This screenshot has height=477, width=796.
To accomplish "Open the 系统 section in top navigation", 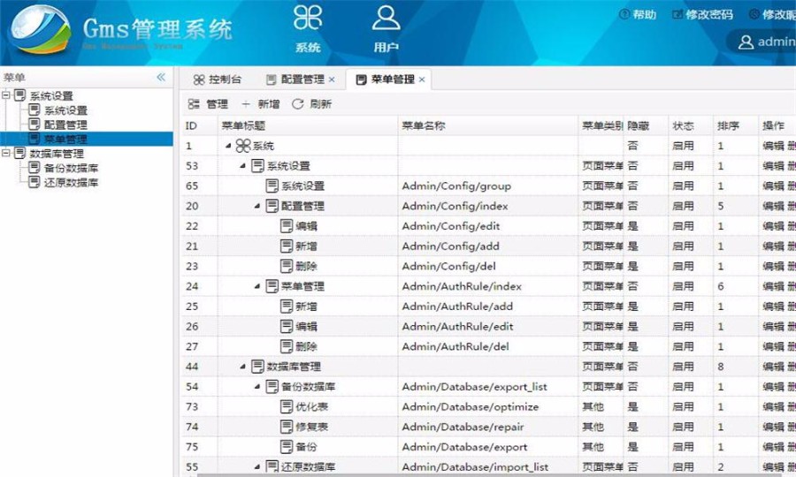I will coord(308,28).
